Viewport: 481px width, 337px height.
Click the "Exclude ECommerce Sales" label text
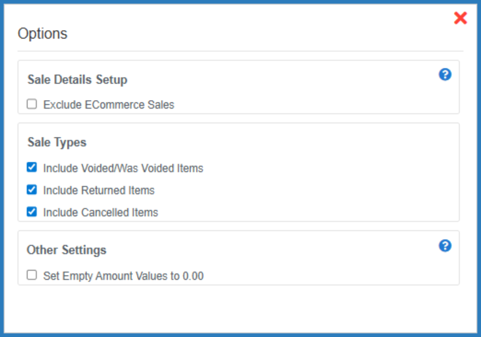point(109,105)
